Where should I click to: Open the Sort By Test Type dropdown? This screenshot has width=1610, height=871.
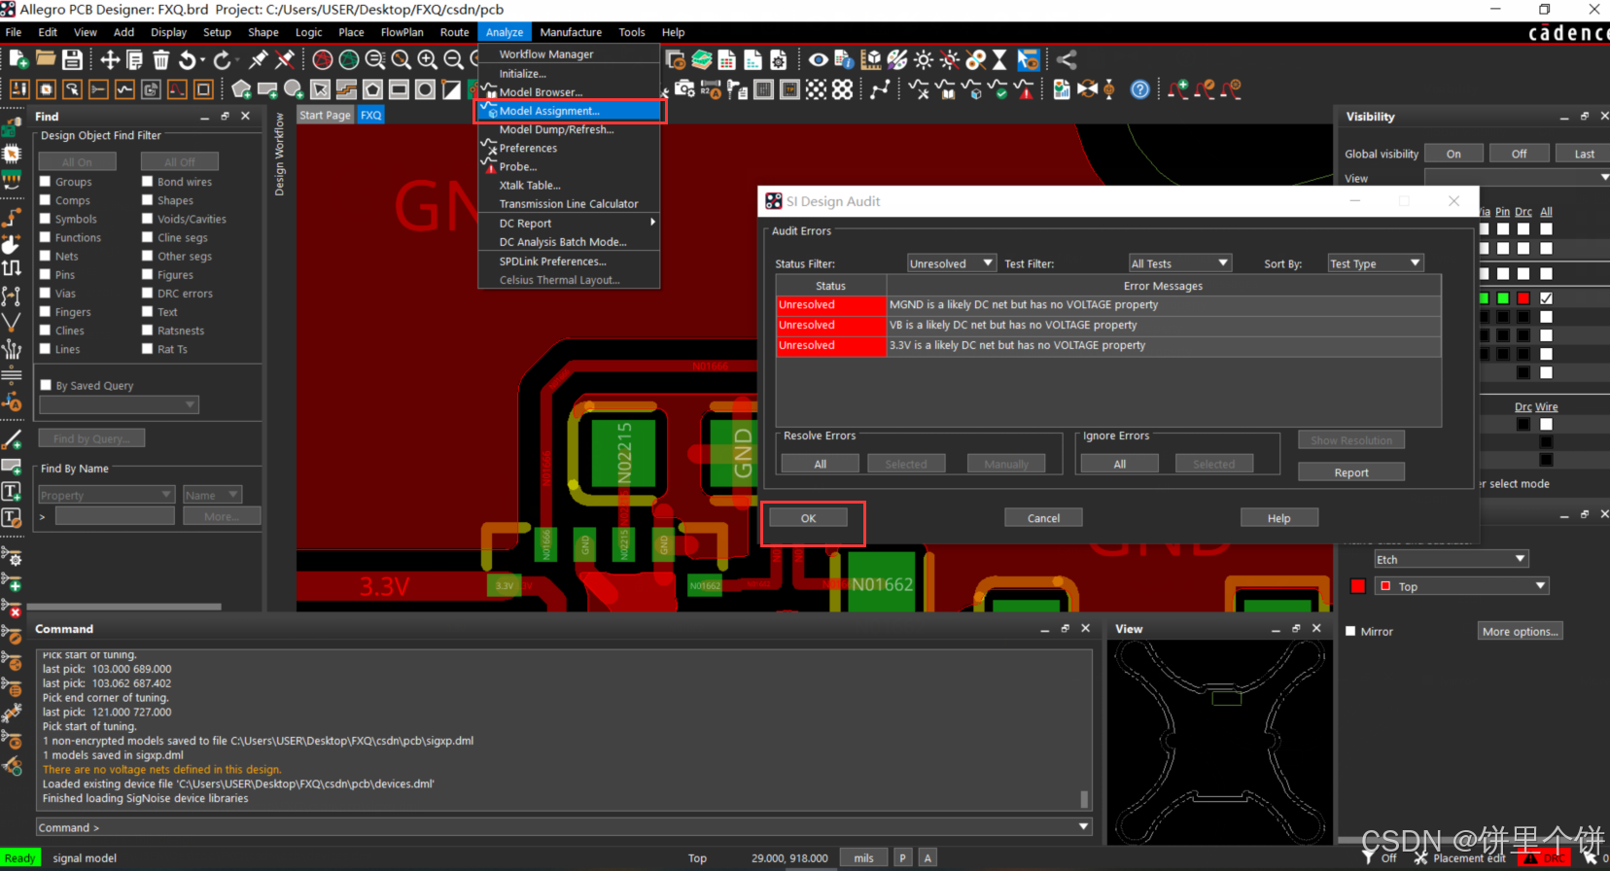[1375, 263]
